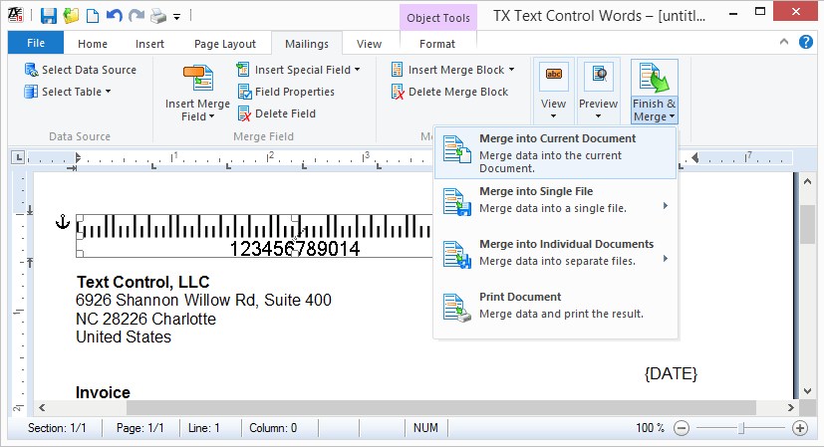Expand the Insert Merge Field dropdown arrow
The width and height of the screenshot is (824, 447).
212,116
